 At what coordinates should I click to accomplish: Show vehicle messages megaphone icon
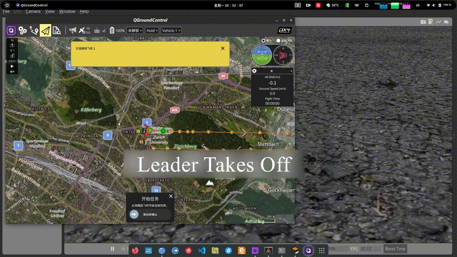pos(72,30)
